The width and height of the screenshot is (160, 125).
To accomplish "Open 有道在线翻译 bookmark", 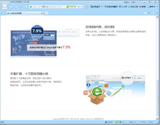I will coord(111,7).
